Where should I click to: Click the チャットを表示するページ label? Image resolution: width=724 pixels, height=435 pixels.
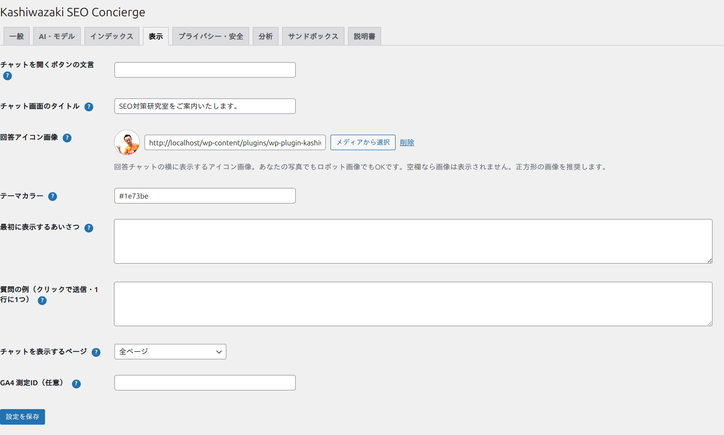pyautogui.click(x=44, y=351)
